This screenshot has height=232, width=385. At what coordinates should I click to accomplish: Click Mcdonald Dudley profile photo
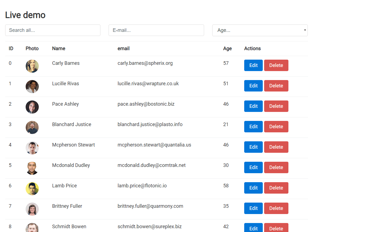pyautogui.click(x=32, y=168)
